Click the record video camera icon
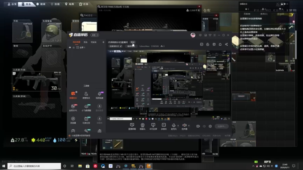The image size is (303, 170). pos(198,126)
